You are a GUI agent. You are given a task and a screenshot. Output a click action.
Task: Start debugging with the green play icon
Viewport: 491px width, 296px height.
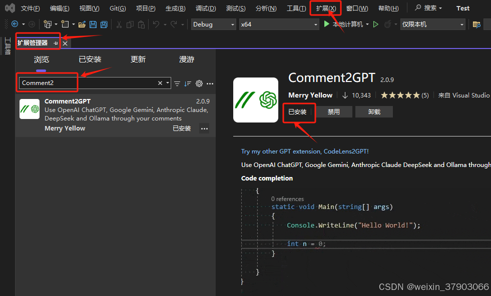tap(327, 24)
